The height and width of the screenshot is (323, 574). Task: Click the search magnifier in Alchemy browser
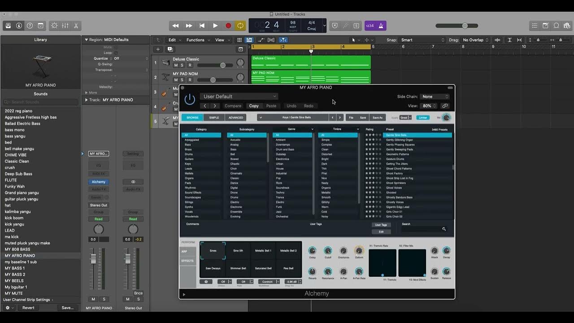[x=444, y=229]
